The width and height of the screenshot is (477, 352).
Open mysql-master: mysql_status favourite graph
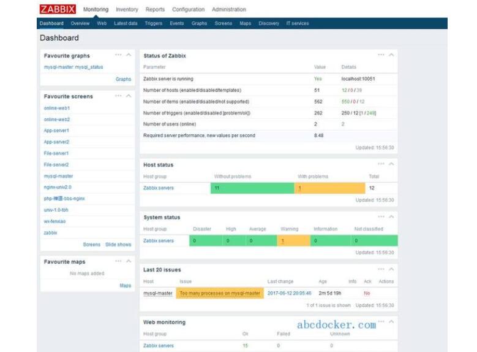(73, 67)
